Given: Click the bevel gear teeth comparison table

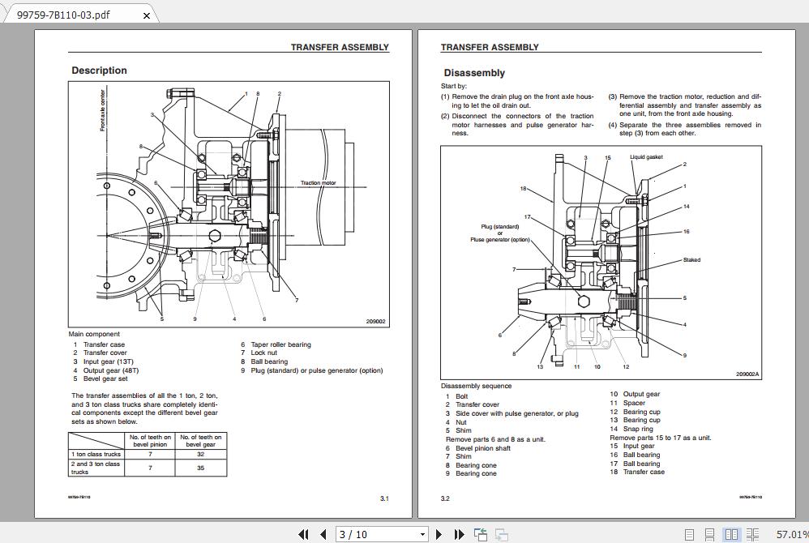Looking at the screenshot, I should coord(147,454).
